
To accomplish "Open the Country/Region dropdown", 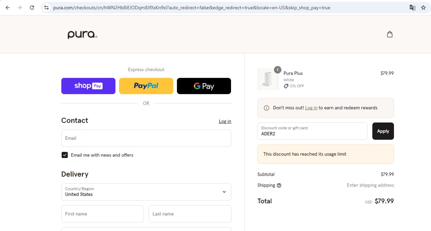I will [x=146, y=192].
